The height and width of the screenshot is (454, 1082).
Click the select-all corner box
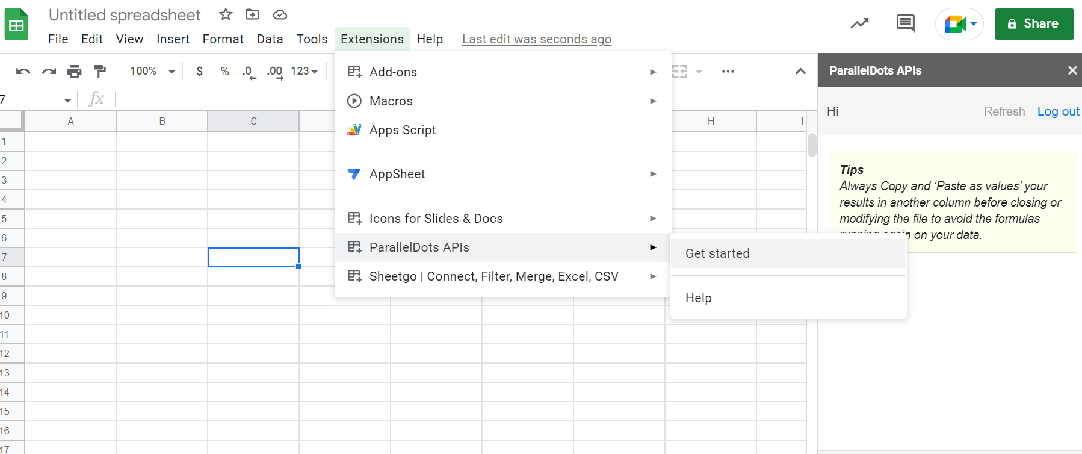[11, 121]
